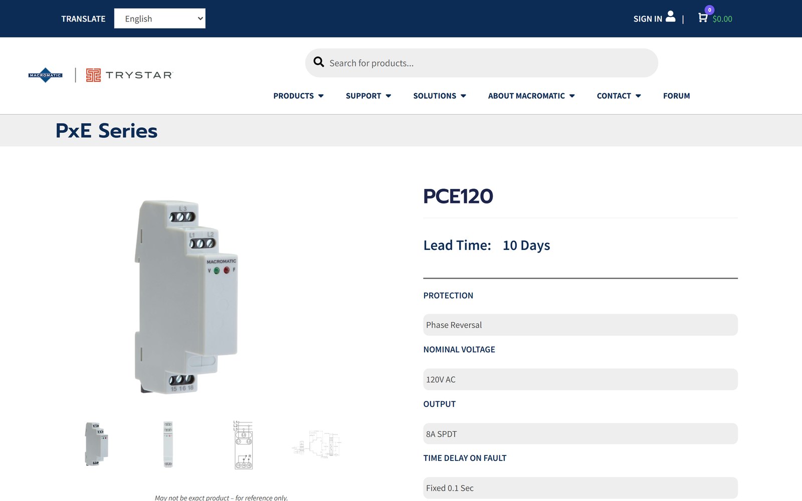This screenshot has height=501, width=802.
Task: Expand the Contact menu
Action: [x=619, y=96]
